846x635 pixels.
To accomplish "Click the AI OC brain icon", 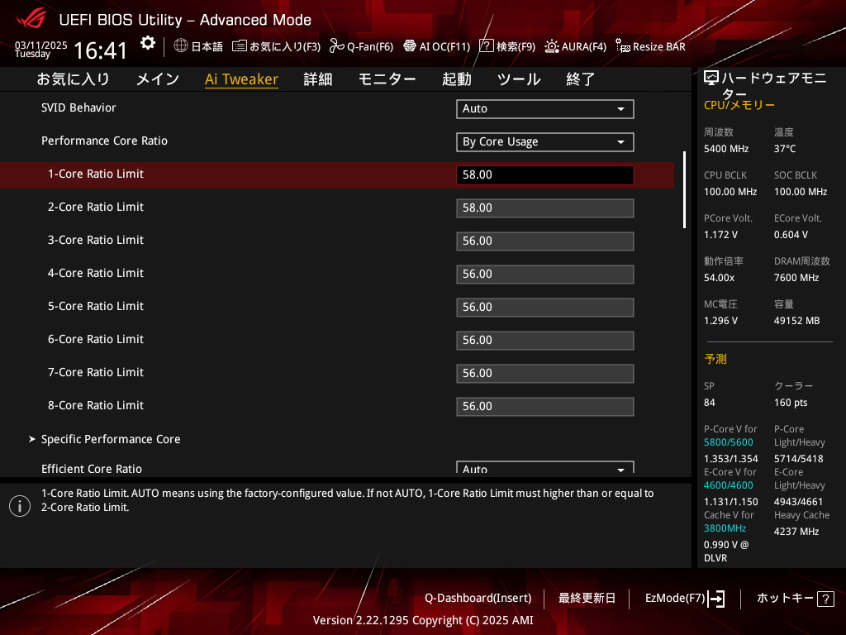I will coord(410,46).
